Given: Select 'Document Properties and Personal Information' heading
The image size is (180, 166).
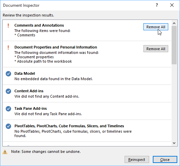Looking at the screenshot, I should (56, 47).
